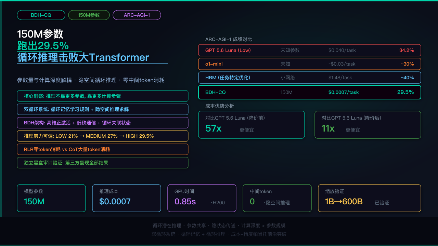
Task: Click the 成本优势分析 section heading
Action: click(220, 106)
